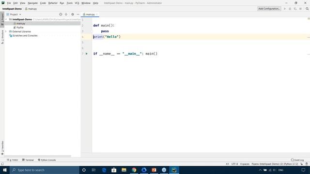Open the TODO tool window
Image resolution: width=310 pixels, height=174 pixels.
click(x=13, y=160)
